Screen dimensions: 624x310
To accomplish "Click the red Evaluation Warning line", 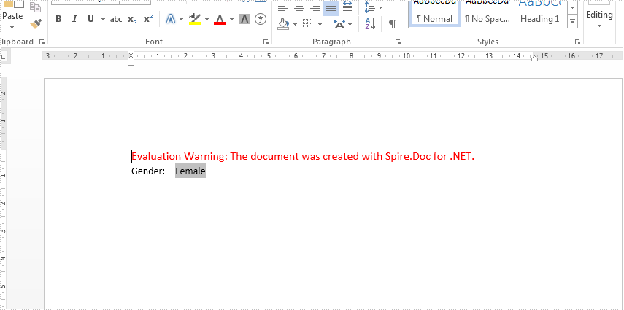I will [x=303, y=156].
